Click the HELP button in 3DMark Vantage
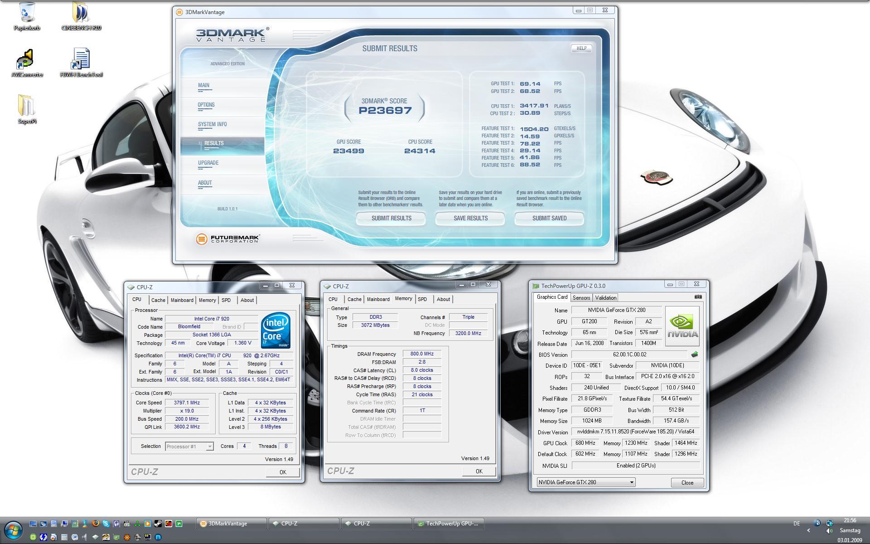 click(x=581, y=48)
